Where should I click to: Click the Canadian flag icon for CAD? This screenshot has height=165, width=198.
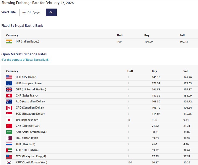(x=9, y=108)
